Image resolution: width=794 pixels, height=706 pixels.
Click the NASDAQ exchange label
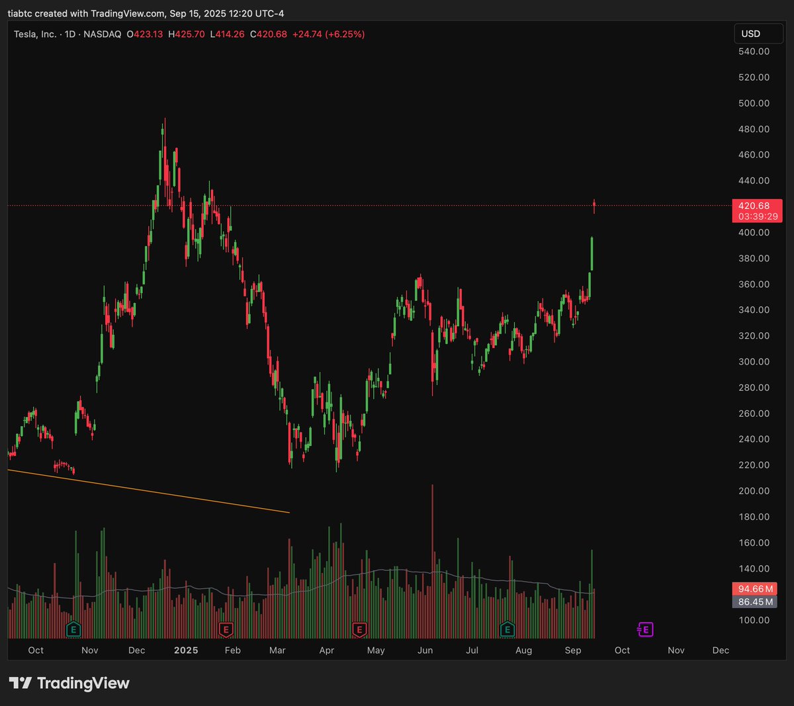(x=103, y=34)
